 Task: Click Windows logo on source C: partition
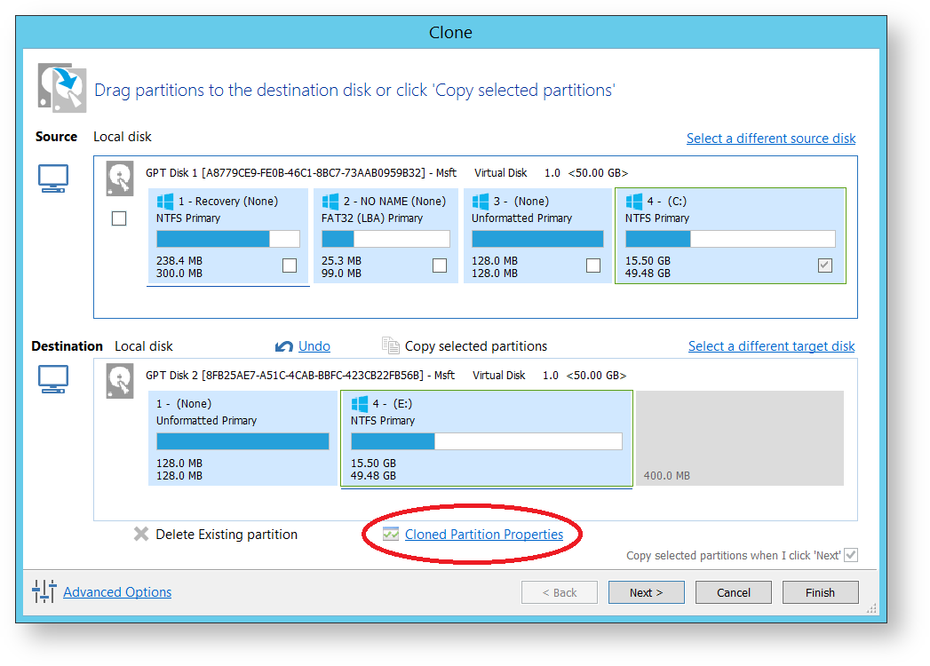pos(634,201)
